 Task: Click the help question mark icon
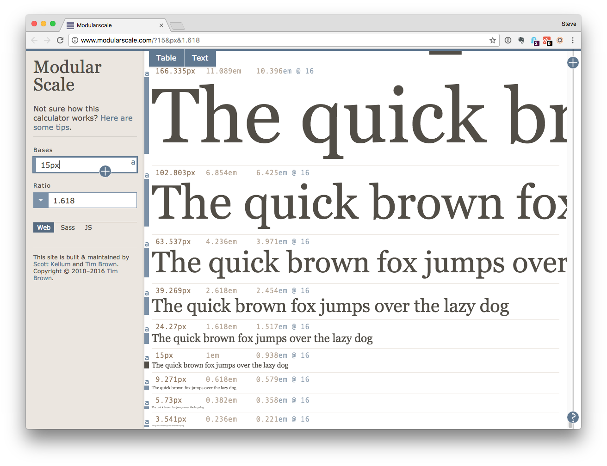[573, 417]
